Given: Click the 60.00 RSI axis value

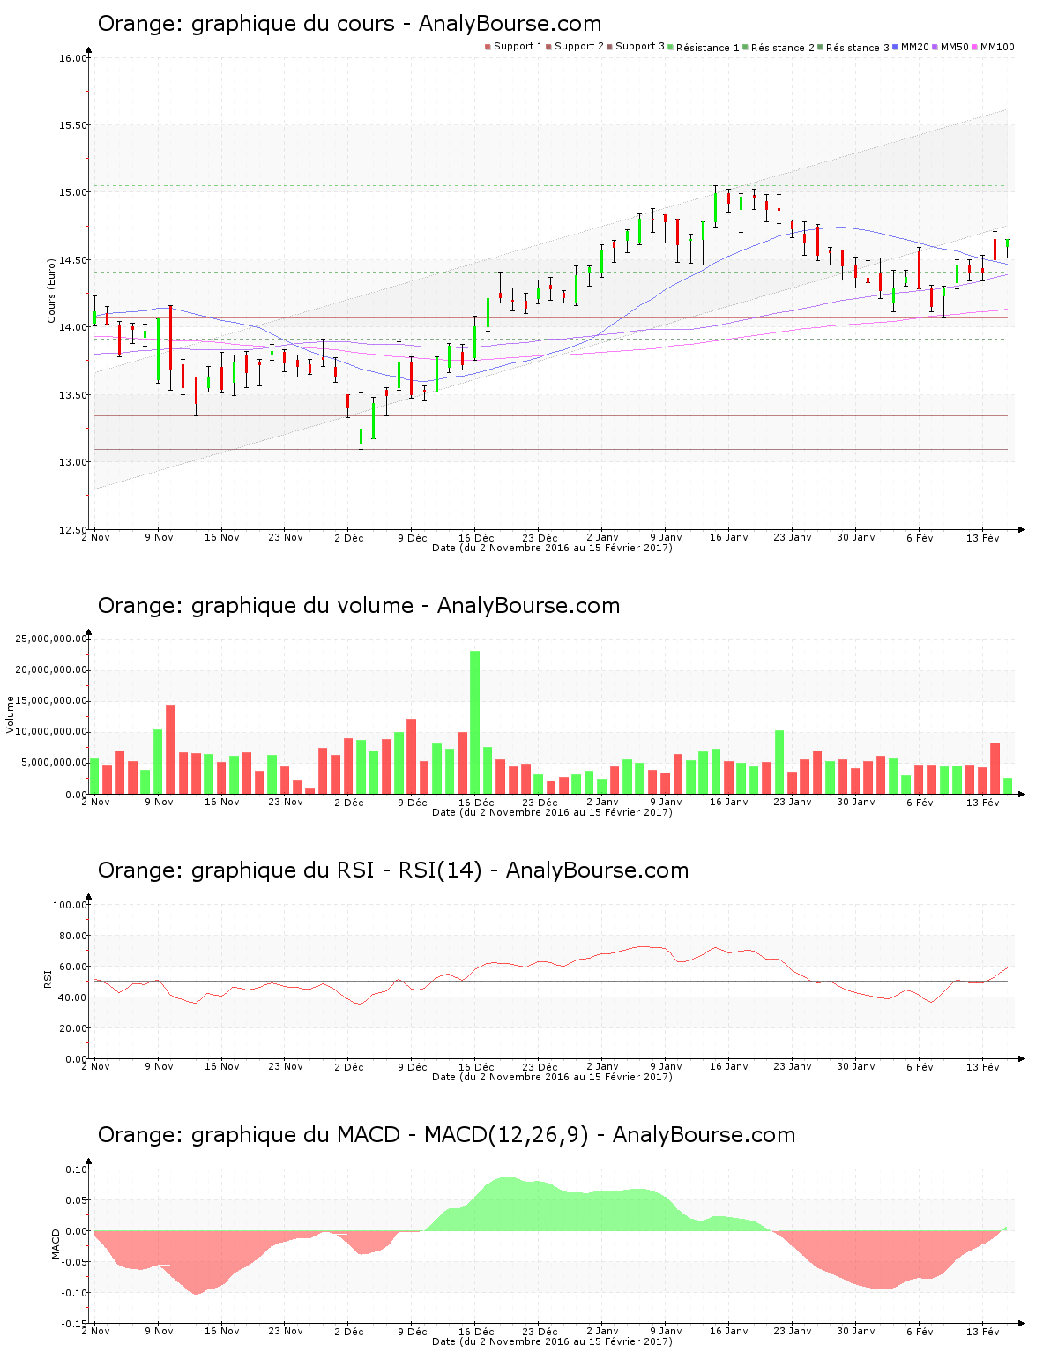Looking at the screenshot, I should [73, 967].
